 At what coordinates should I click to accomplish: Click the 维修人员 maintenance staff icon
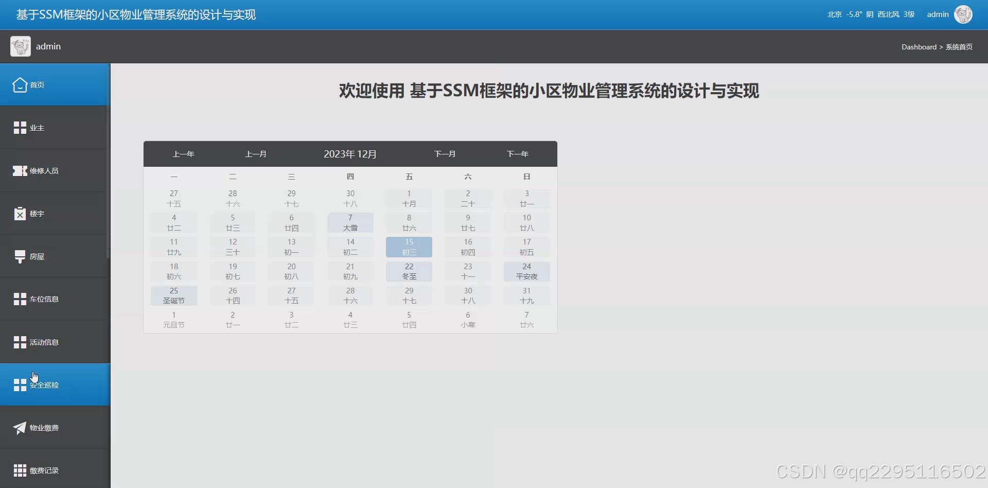click(x=20, y=170)
